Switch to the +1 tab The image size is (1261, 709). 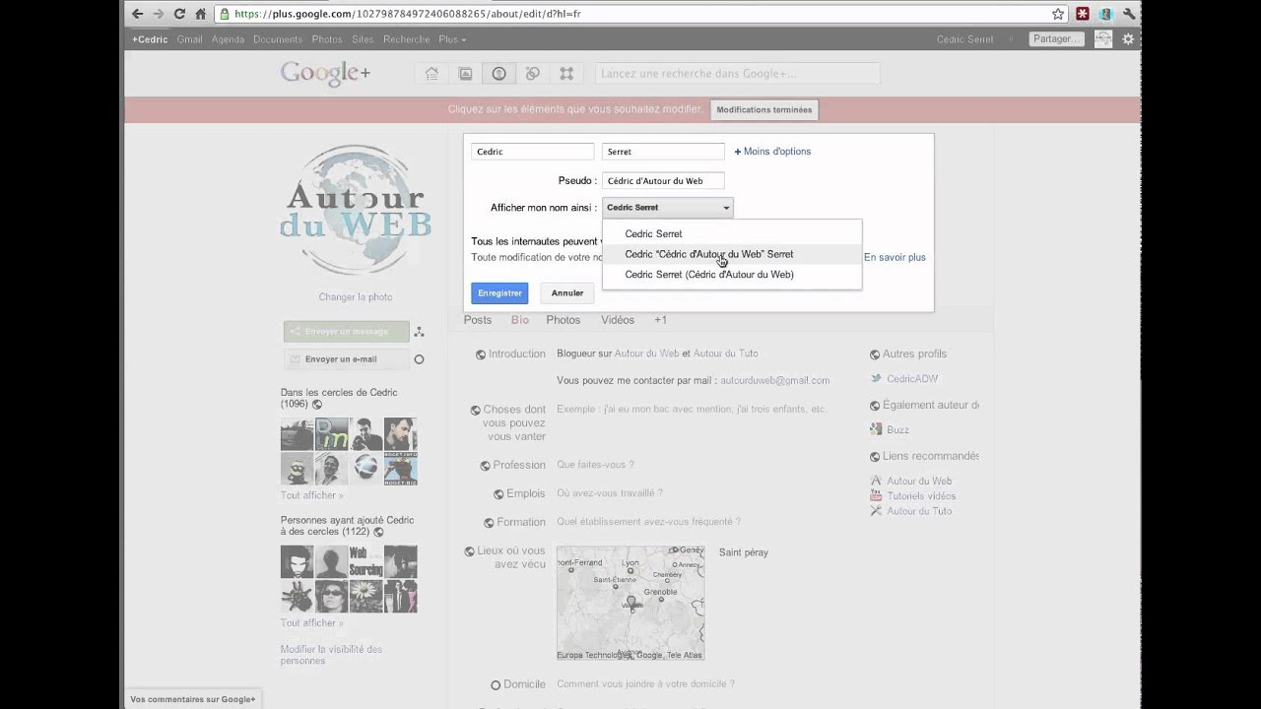(x=660, y=320)
